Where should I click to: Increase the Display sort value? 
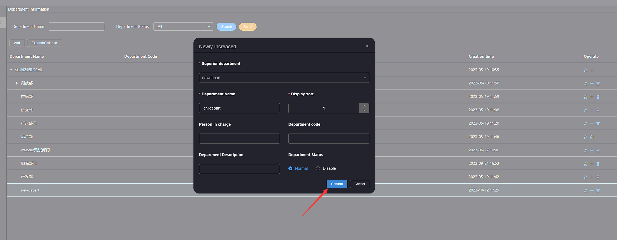364,106
